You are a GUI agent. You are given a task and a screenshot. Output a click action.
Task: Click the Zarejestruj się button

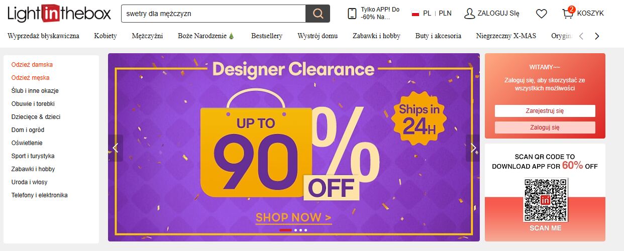tap(545, 111)
